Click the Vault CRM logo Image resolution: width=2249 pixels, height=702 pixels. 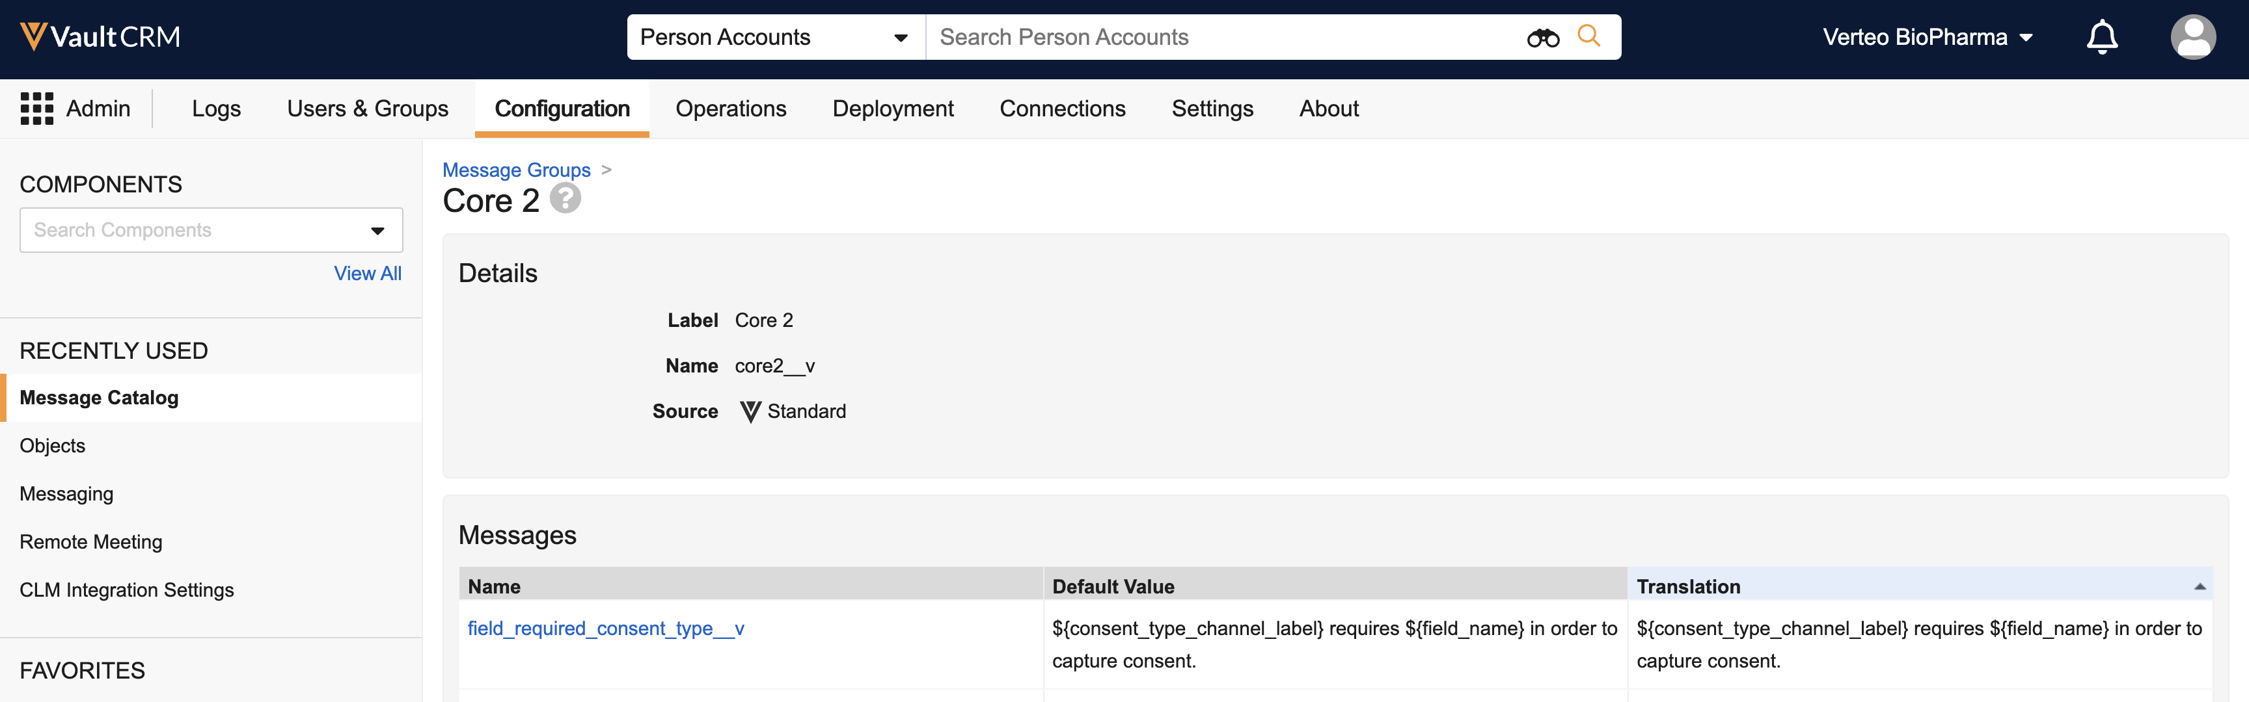coord(100,36)
